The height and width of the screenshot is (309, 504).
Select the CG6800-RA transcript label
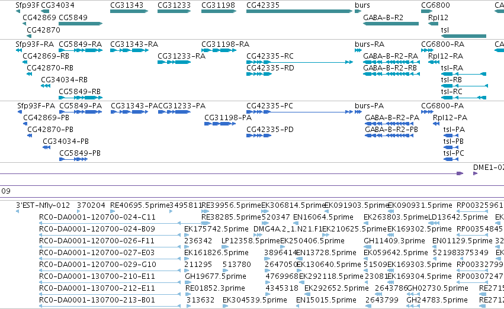click(x=442, y=44)
